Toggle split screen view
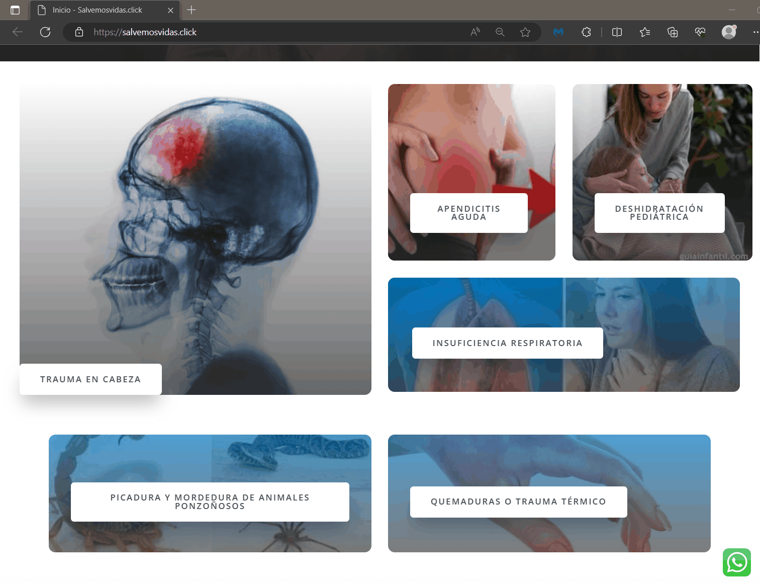The height and width of the screenshot is (583, 760). click(x=617, y=32)
